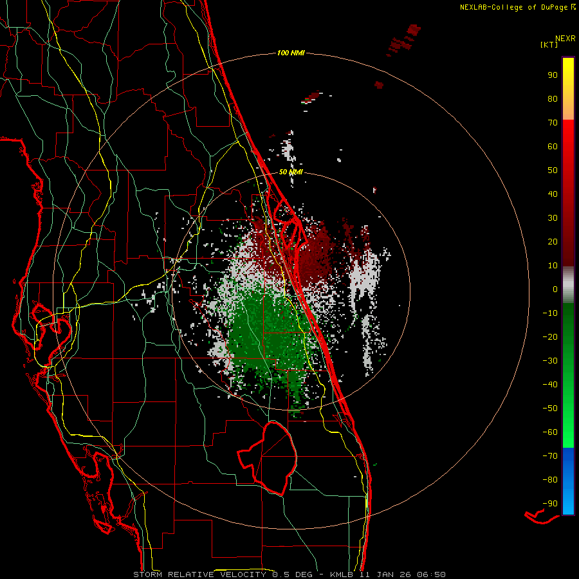Image resolution: width=579 pixels, height=579 pixels.
Task: Click the -60 value on velocity scale
Action: coord(550,432)
